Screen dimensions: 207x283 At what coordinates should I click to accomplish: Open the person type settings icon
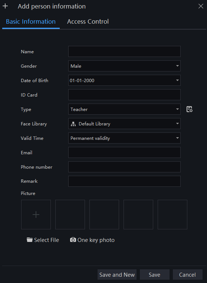point(189,109)
